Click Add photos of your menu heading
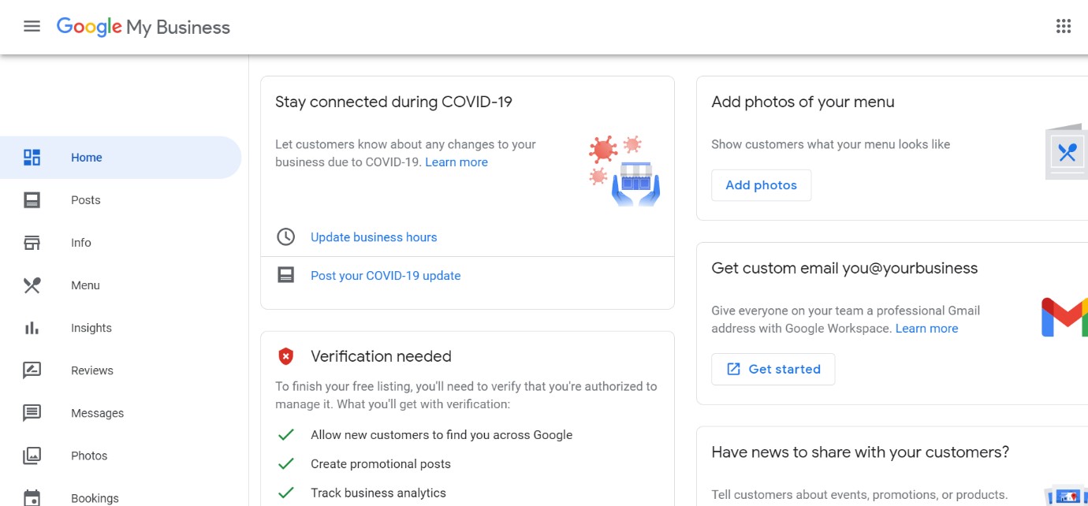This screenshot has width=1088, height=506. [803, 102]
